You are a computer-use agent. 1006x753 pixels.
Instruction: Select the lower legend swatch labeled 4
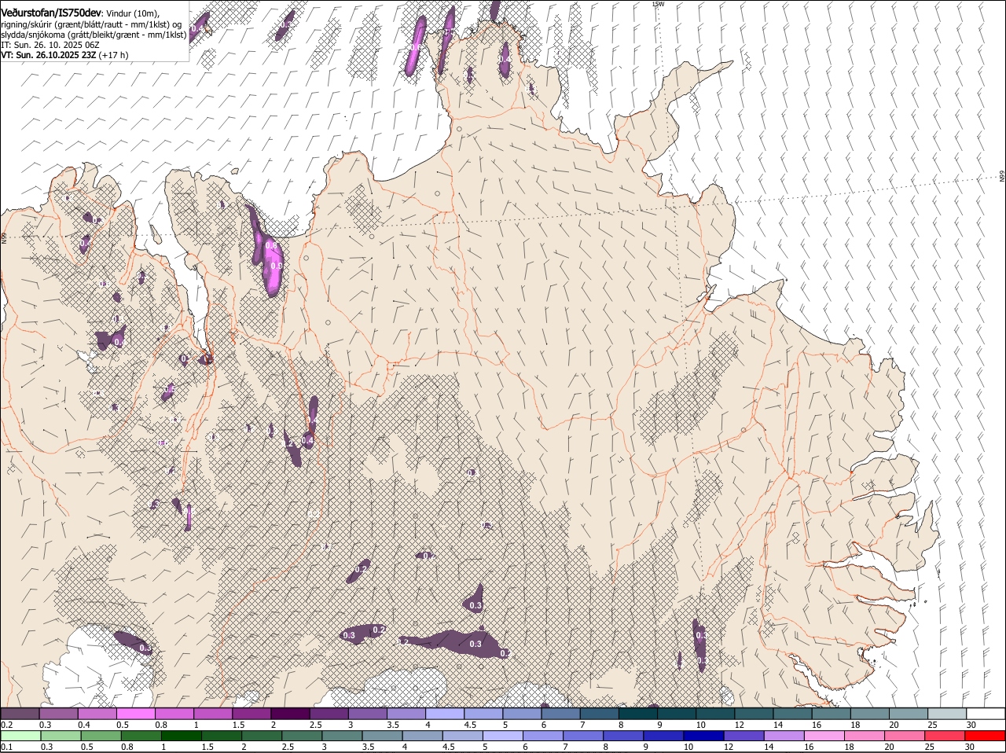tap(422, 736)
